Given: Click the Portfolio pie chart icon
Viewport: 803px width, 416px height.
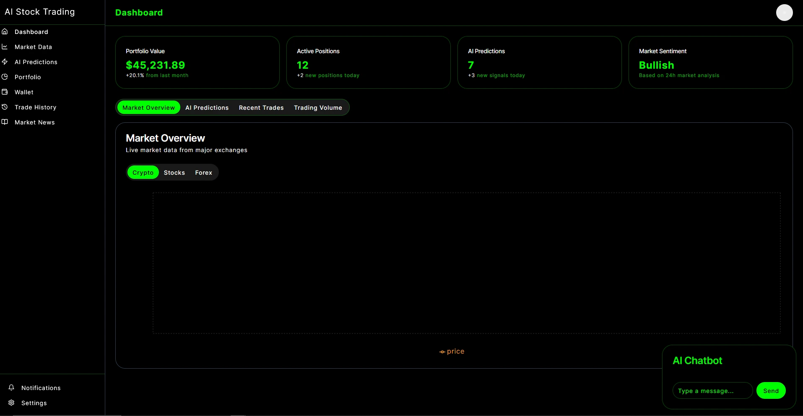Looking at the screenshot, I should [x=5, y=77].
